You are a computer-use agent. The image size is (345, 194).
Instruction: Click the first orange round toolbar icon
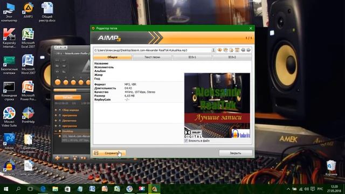(219, 50)
